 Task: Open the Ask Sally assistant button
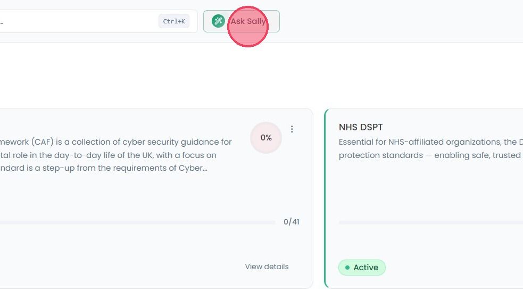[242, 21]
